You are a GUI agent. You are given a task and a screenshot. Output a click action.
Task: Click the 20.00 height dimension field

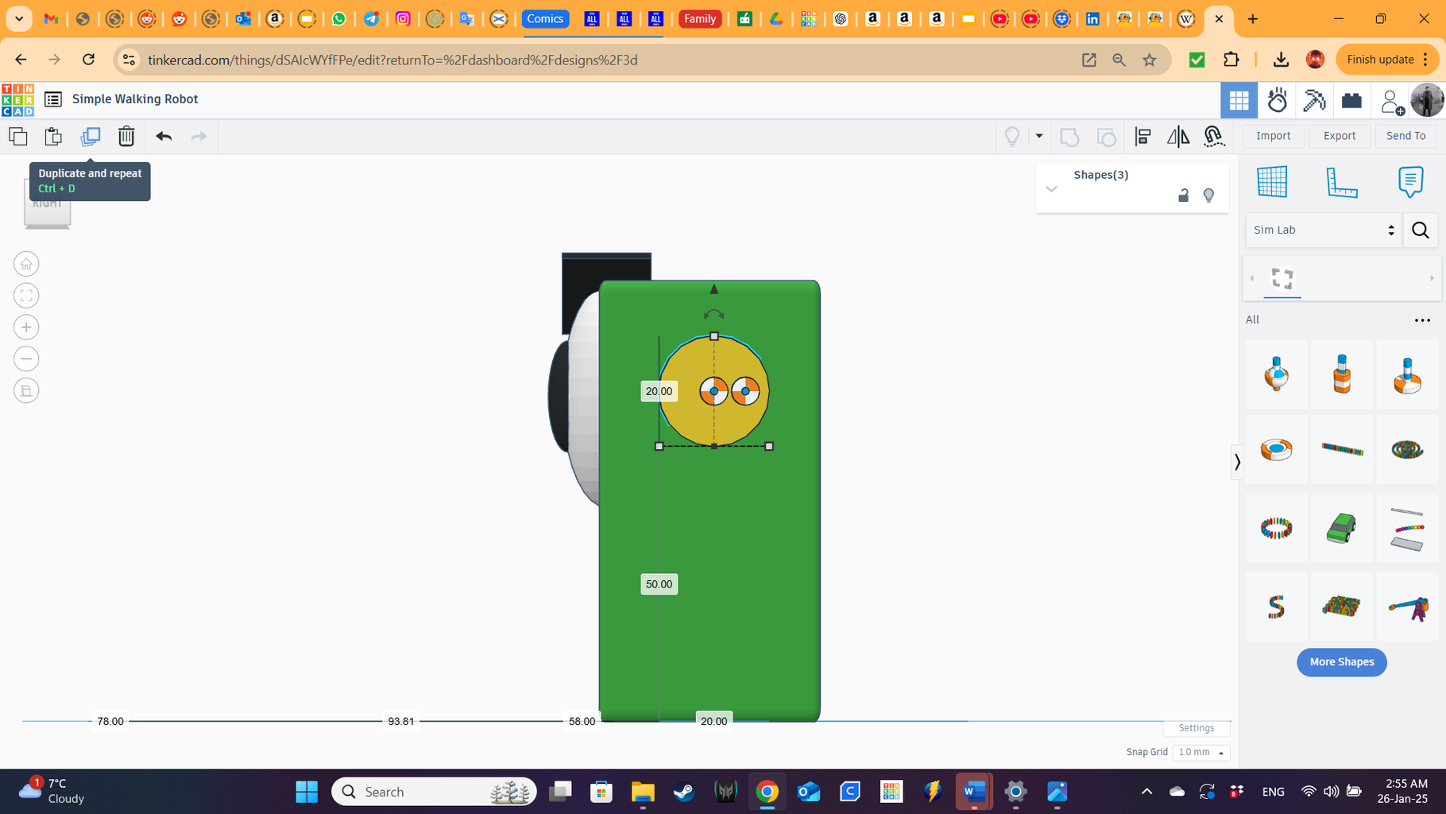click(659, 391)
